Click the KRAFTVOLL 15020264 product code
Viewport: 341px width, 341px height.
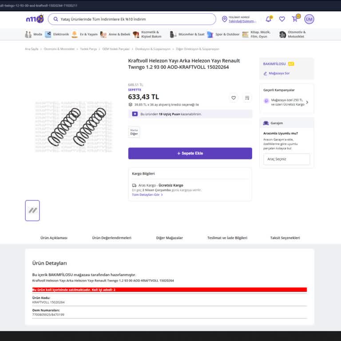[x=48, y=302]
